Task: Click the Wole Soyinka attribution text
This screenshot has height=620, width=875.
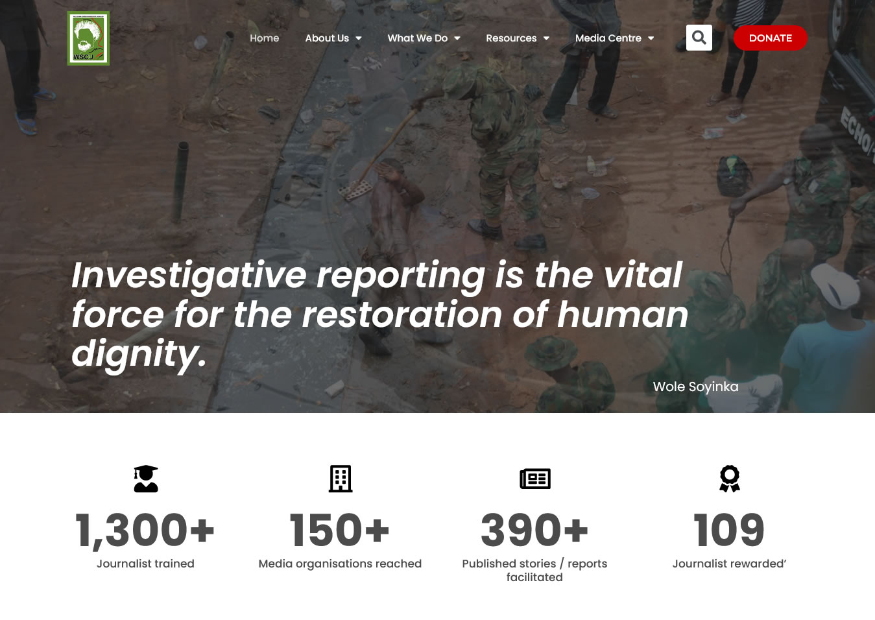Action: click(x=695, y=387)
